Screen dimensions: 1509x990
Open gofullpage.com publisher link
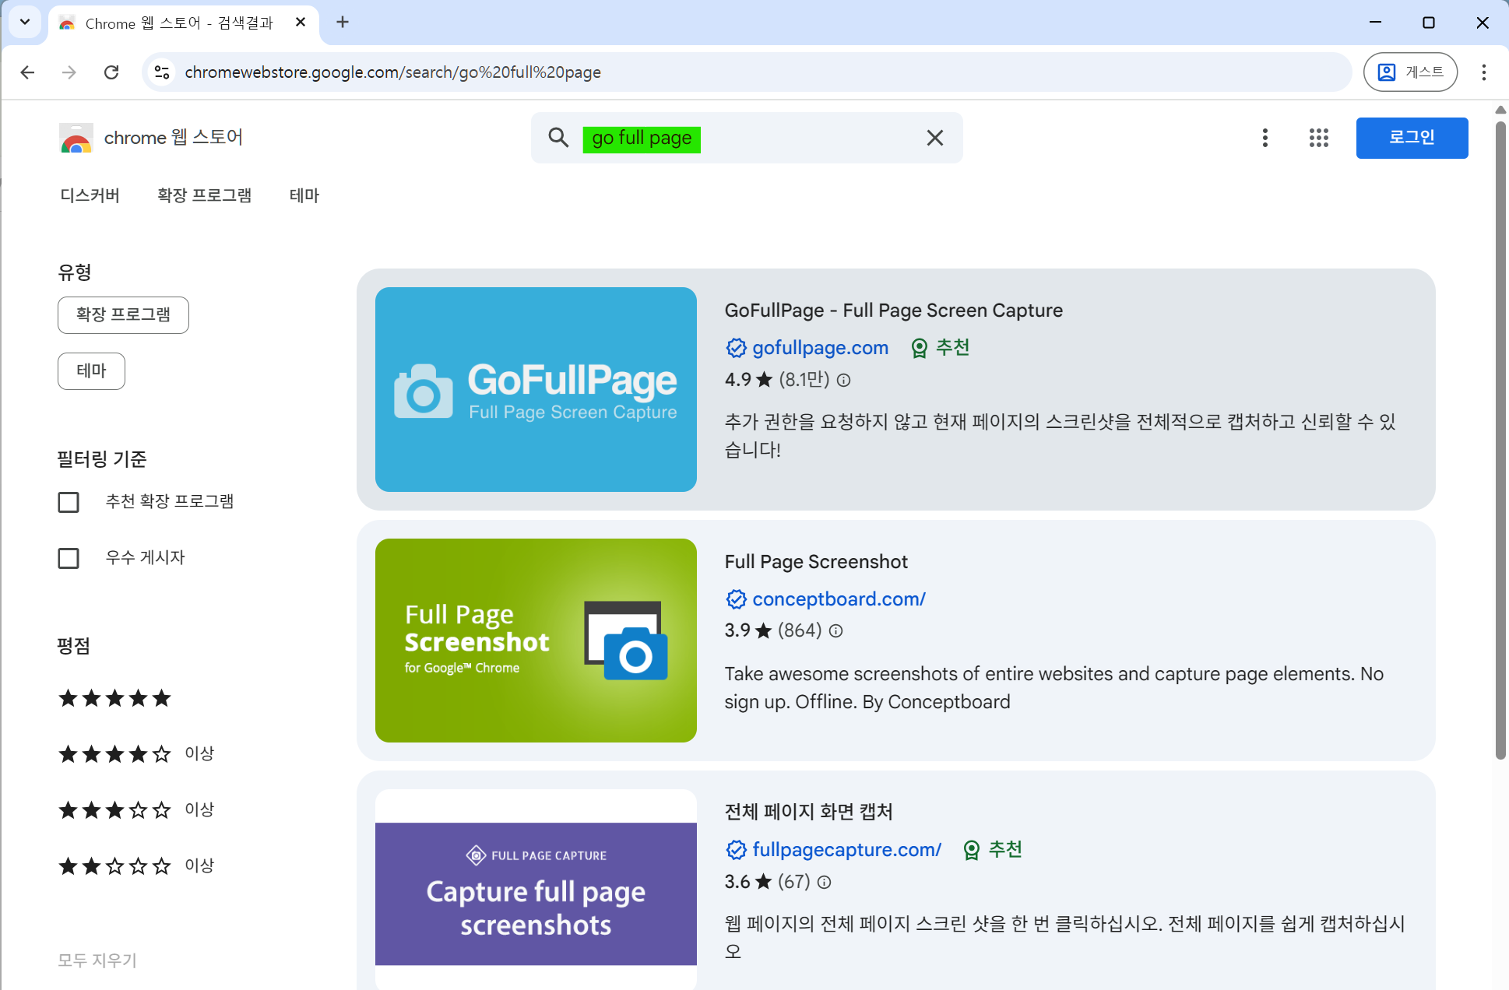point(820,348)
